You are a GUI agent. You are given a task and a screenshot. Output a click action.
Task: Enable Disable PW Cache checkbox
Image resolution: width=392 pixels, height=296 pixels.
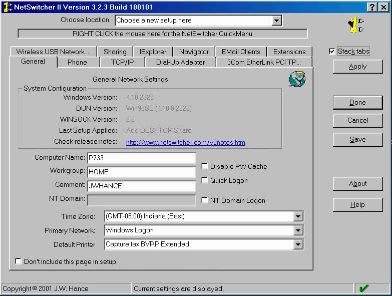click(204, 166)
